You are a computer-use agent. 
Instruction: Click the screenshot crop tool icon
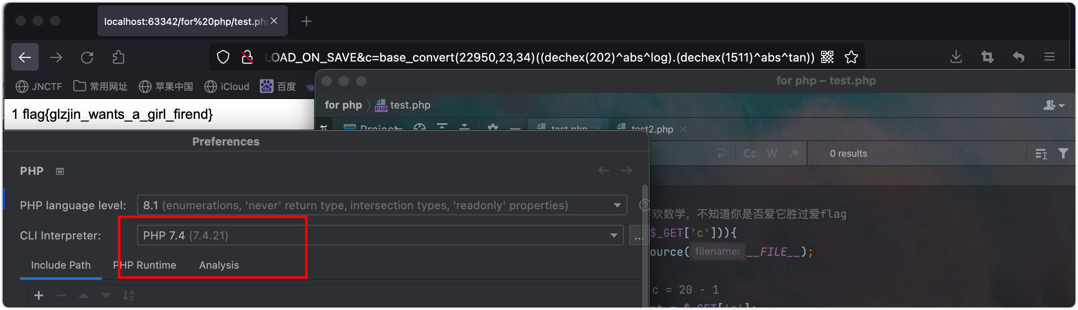tap(987, 57)
